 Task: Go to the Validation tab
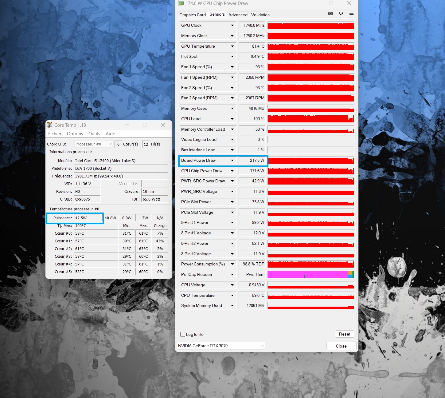click(260, 15)
